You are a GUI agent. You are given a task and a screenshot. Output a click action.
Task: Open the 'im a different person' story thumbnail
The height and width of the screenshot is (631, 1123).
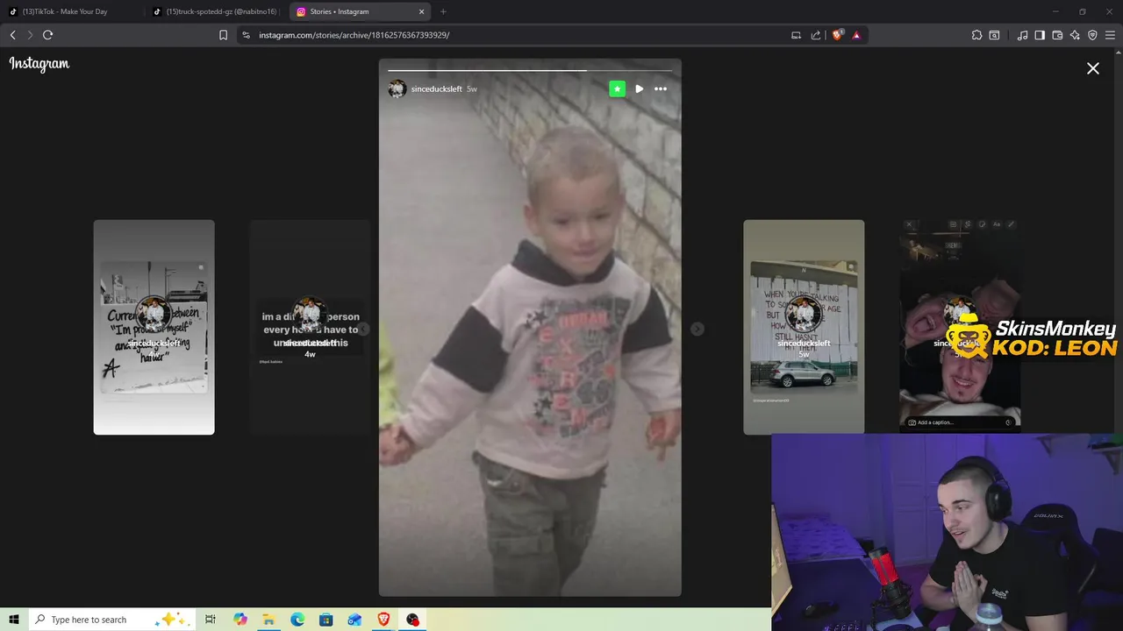(310, 327)
